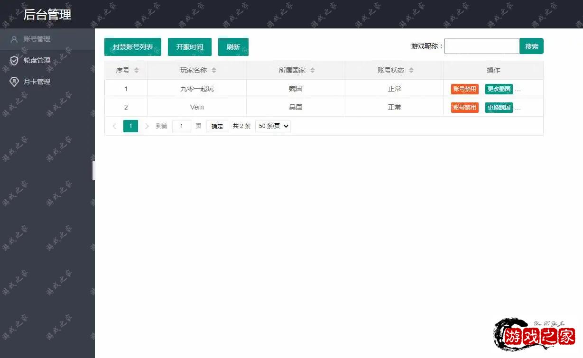Click player name 九零一起玩
Image resolution: width=583 pixels, height=358 pixels.
(x=197, y=89)
